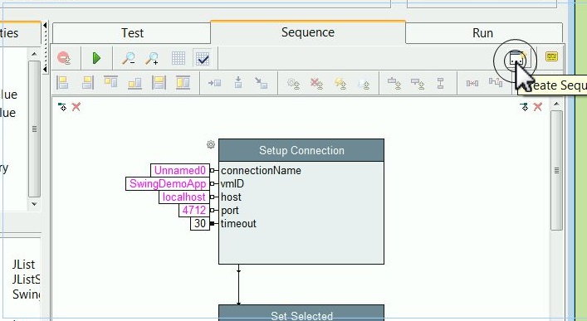Click the top-left move anchor icon
The width and height of the screenshot is (587, 321).
(62, 107)
